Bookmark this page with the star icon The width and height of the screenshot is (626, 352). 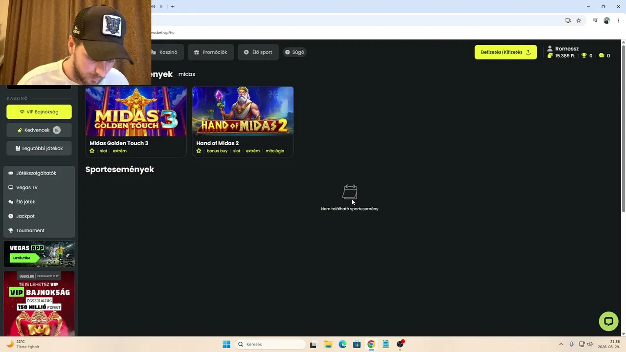579,21
